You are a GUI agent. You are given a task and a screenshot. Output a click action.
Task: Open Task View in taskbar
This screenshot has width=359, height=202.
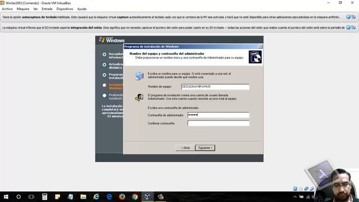coord(31,197)
